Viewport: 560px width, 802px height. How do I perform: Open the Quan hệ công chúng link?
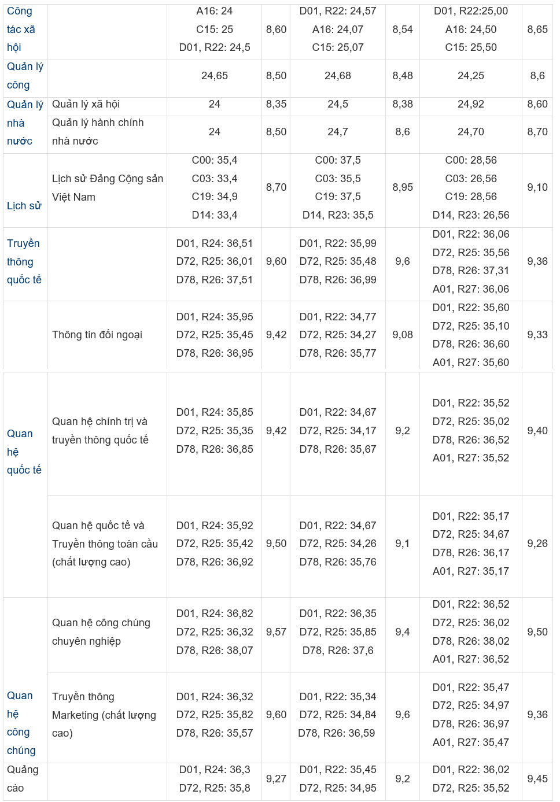tap(21, 723)
